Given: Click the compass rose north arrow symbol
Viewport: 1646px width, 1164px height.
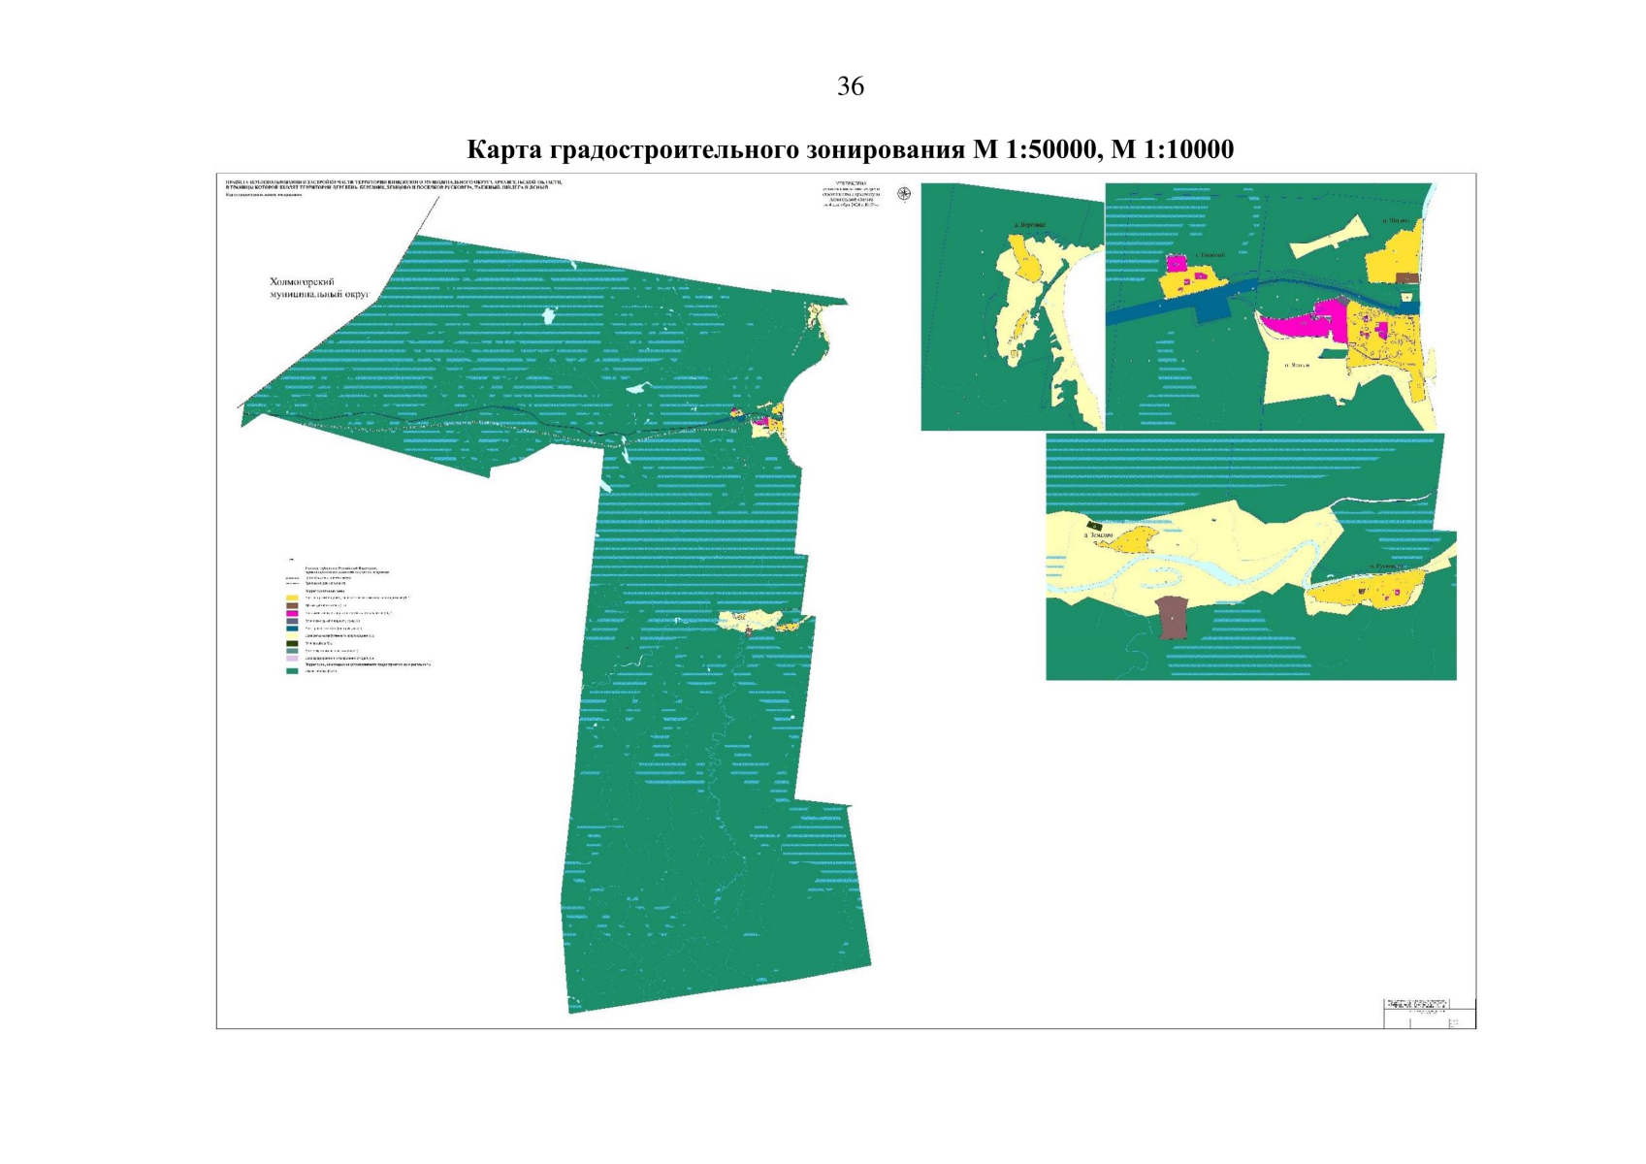Looking at the screenshot, I should click(x=903, y=194).
